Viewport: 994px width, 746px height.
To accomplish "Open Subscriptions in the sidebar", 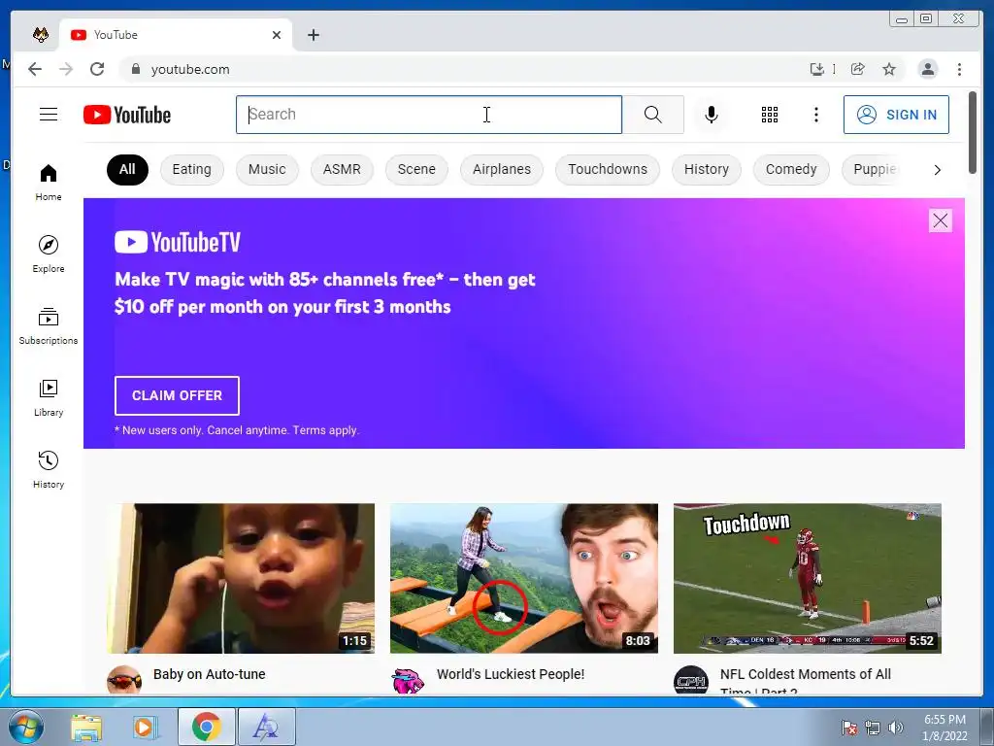I will point(49,326).
